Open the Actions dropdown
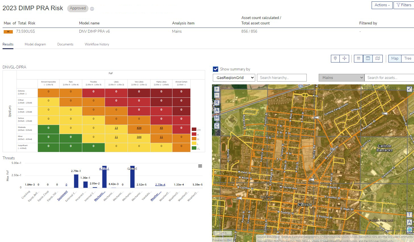Image resolution: width=414 pixels, height=242 pixels. click(382, 5)
